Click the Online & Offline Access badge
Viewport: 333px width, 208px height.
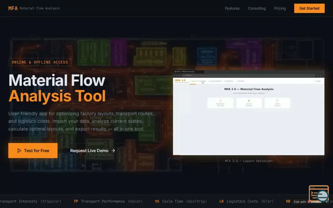coord(40,62)
